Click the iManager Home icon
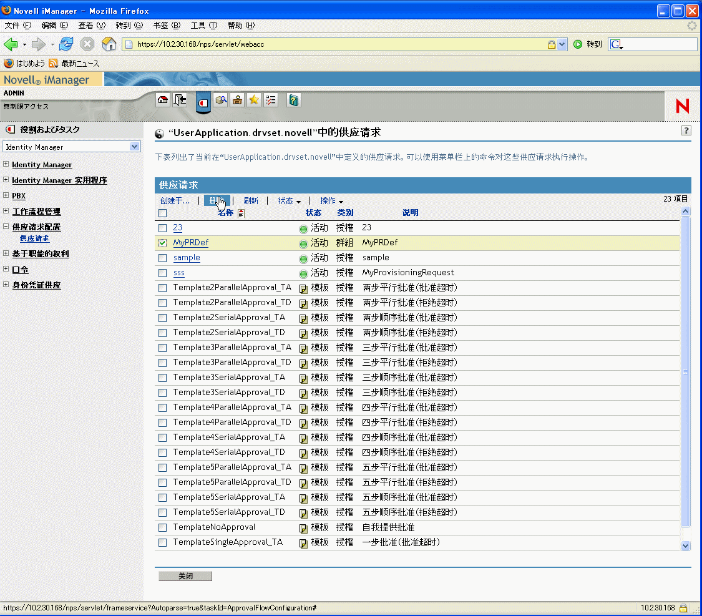 (163, 100)
